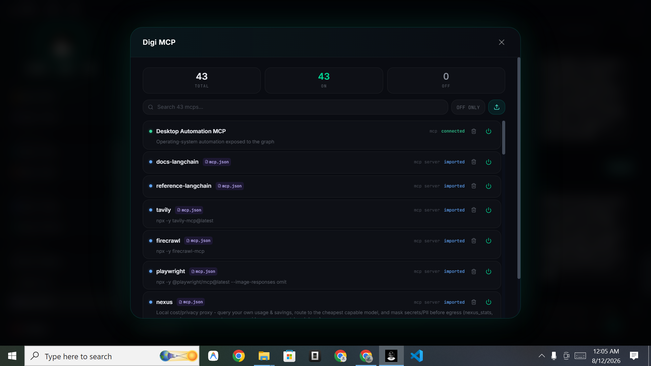Click the microphone icon in system tray
This screenshot has height=366, width=651.
click(x=554, y=356)
